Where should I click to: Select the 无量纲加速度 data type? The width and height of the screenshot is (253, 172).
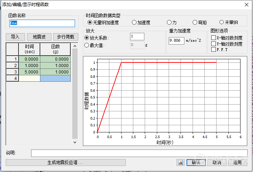(90, 22)
